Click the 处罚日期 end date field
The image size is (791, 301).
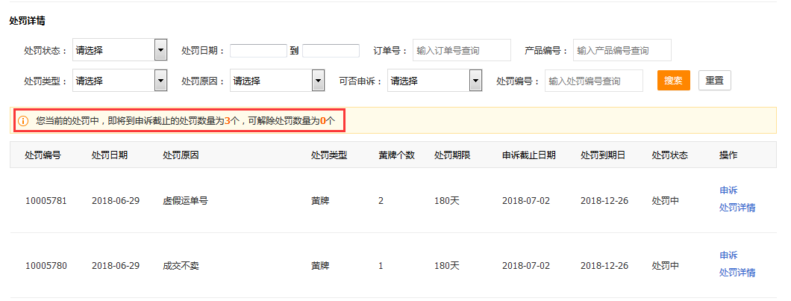click(331, 51)
